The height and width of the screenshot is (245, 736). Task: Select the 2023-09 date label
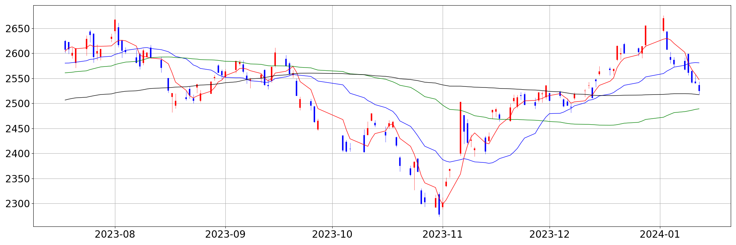[x=225, y=234]
